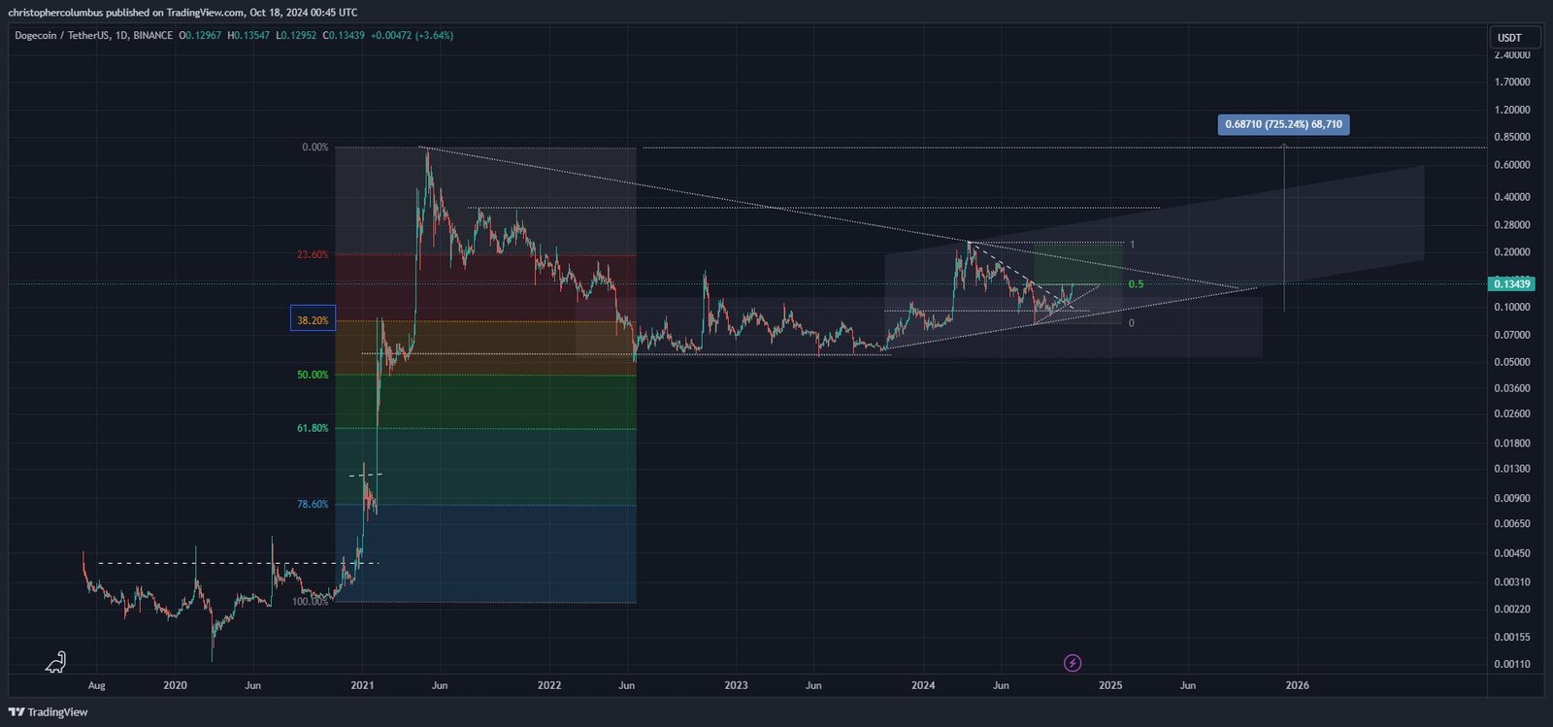
Task: Click the purple lightning bolt event icon
Action: (1073, 663)
